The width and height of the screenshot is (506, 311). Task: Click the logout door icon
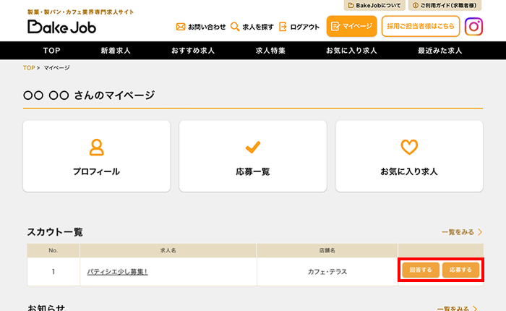point(283,27)
